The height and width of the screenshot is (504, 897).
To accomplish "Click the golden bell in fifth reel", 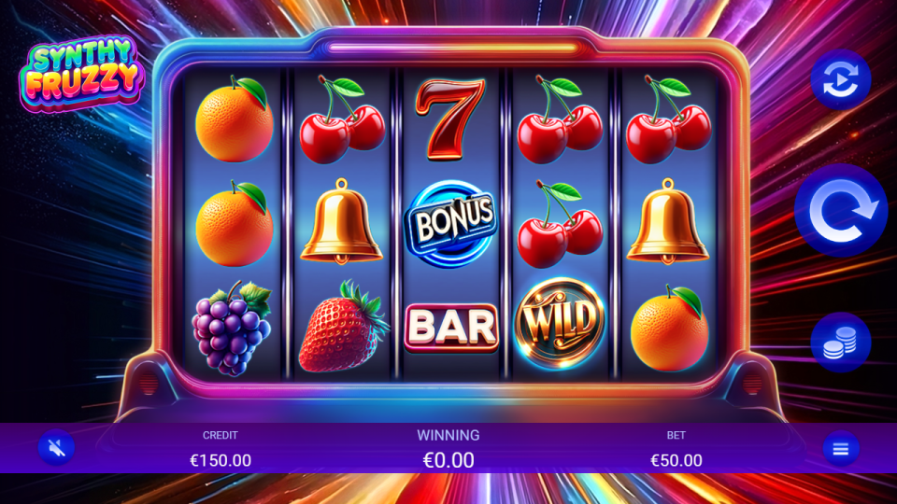I will [667, 222].
